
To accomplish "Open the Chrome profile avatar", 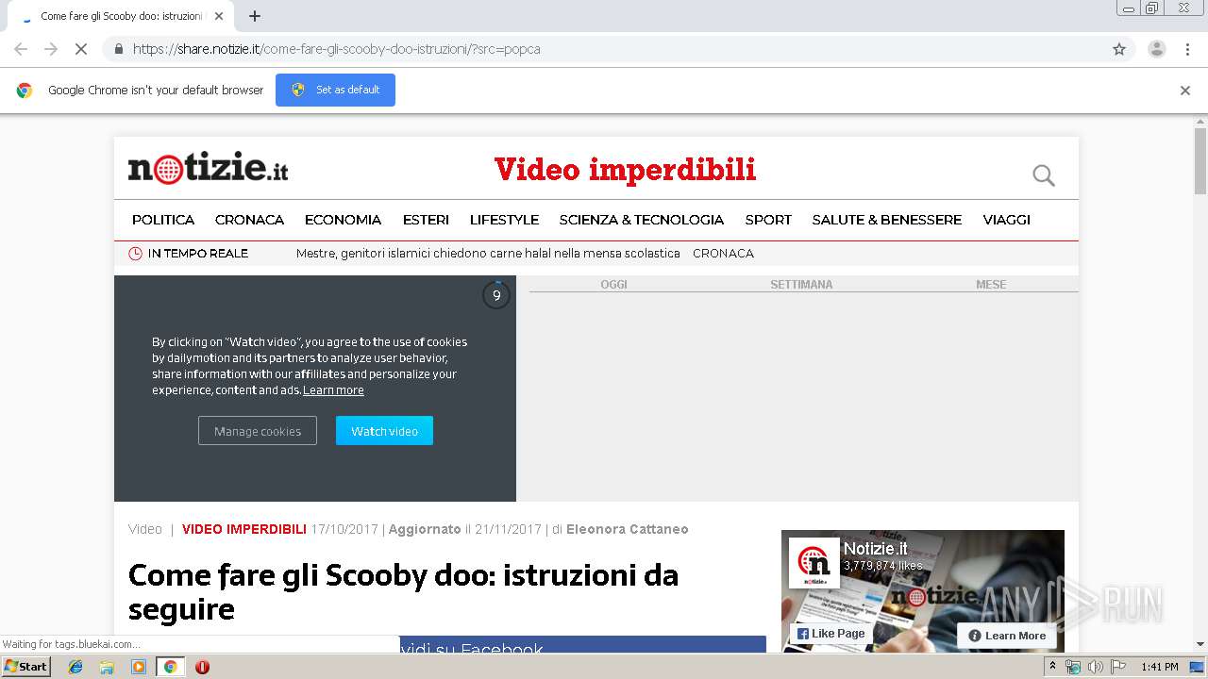I will point(1157,49).
